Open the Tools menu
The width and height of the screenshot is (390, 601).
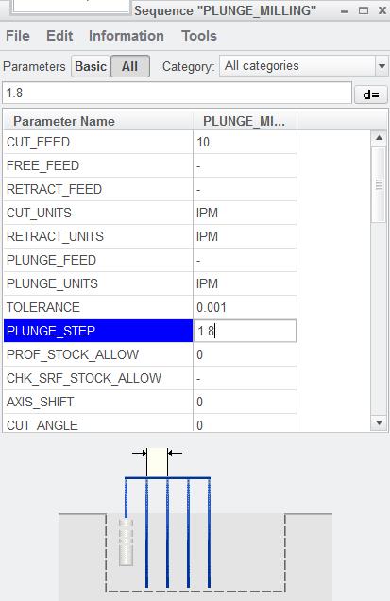coord(199,36)
